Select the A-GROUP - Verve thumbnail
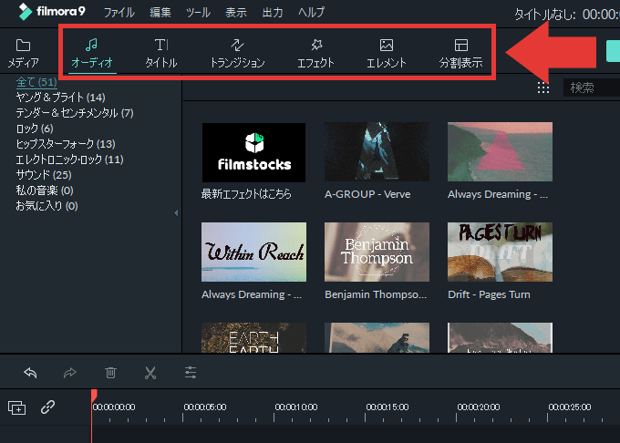This screenshot has height=443, width=620. 377,151
